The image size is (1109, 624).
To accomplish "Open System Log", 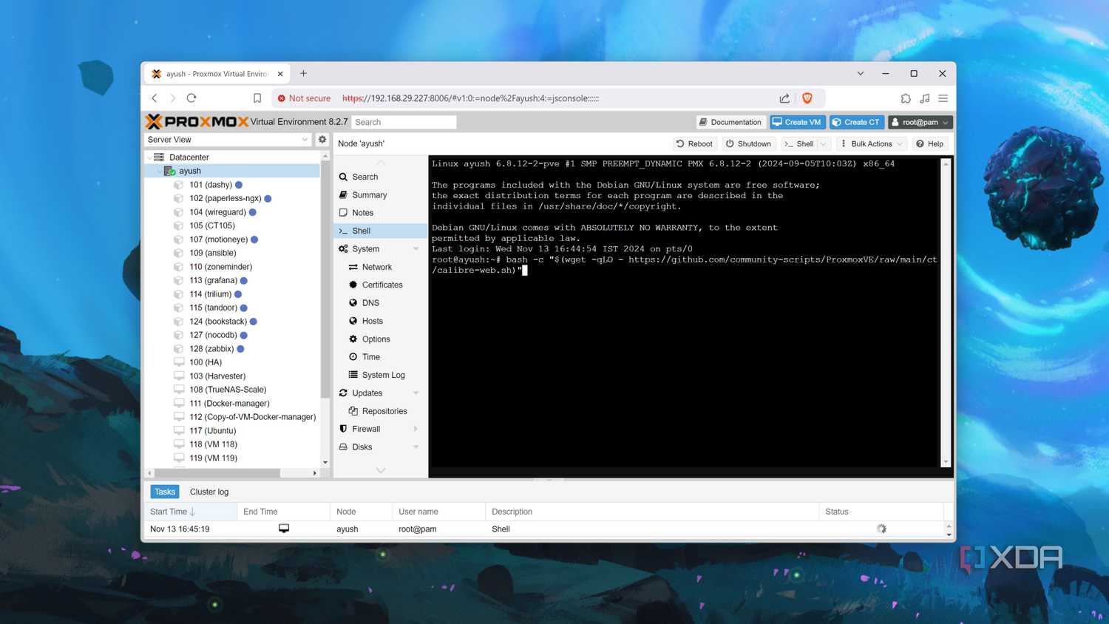I will [x=383, y=375].
